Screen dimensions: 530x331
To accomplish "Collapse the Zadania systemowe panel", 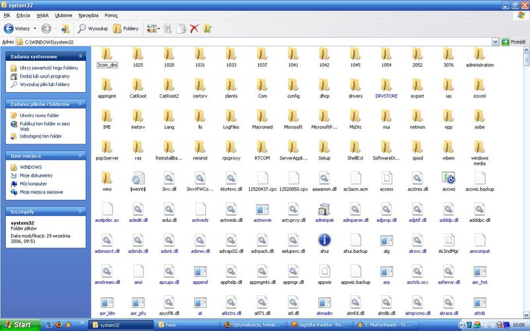I will pos(80,56).
